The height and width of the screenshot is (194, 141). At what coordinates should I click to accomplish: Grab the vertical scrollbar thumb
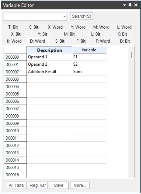(x=131, y=55)
